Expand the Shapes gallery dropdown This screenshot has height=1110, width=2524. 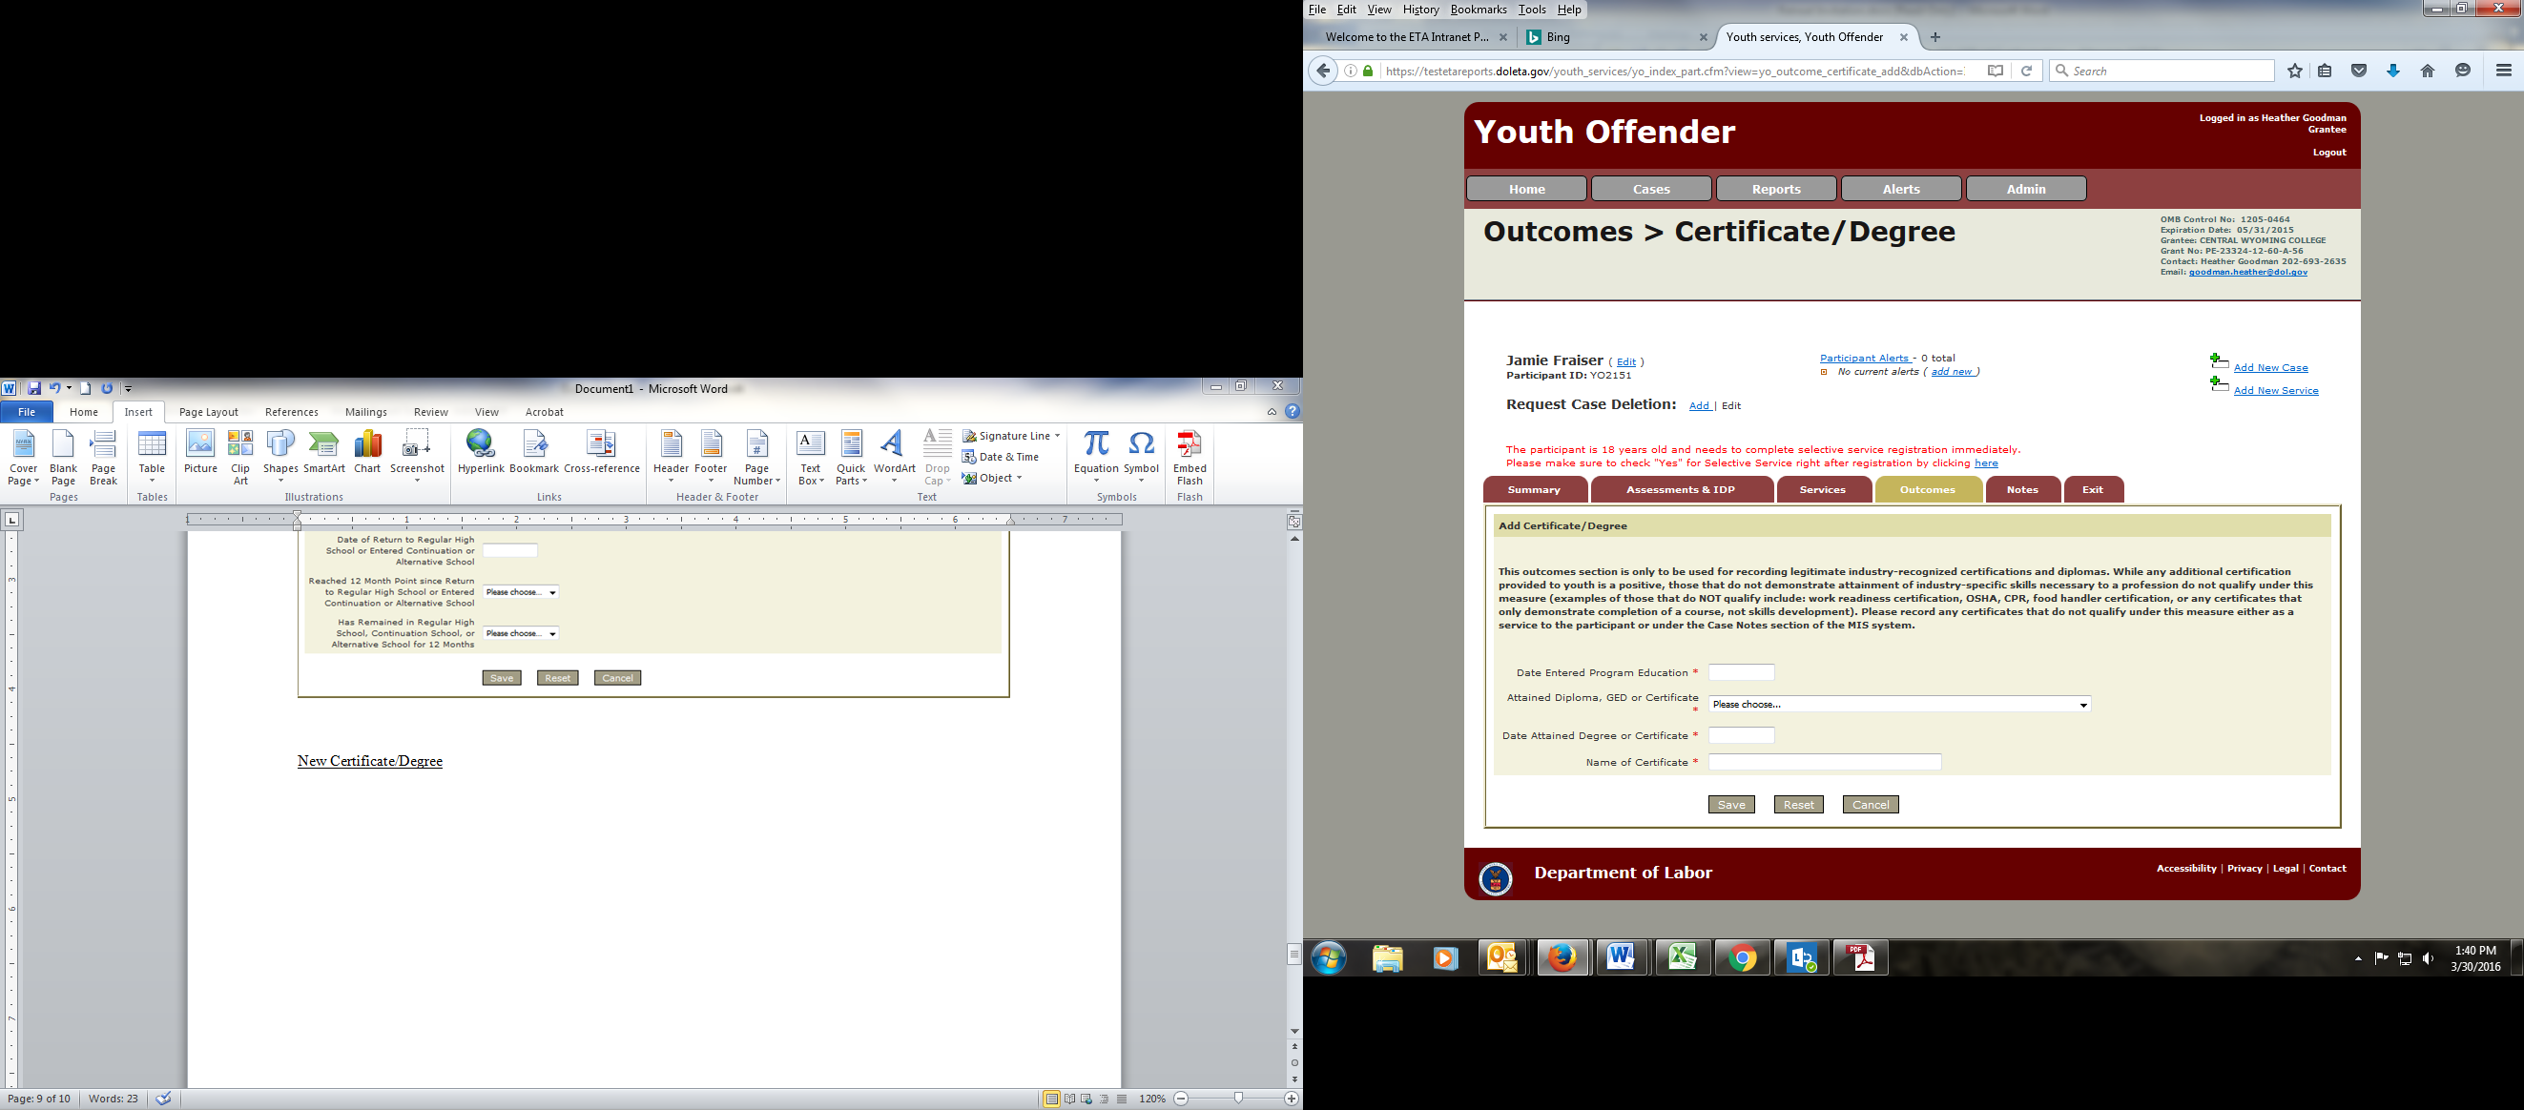(x=280, y=480)
